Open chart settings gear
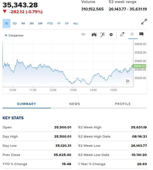The width and height of the screenshot is (153, 170). click(x=111, y=35)
